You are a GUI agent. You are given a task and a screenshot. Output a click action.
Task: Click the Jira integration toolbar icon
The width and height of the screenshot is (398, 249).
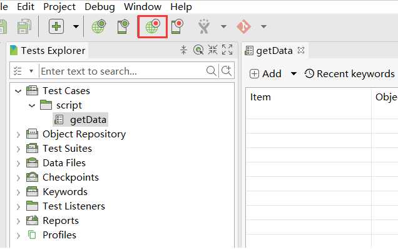(204, 26)
